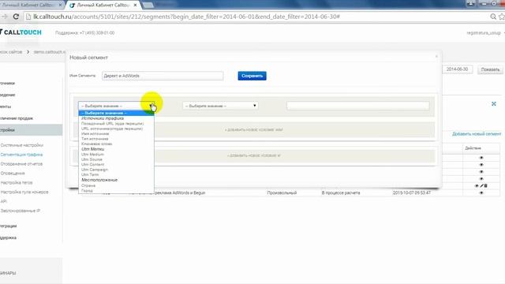Toggle eye icon in the AdWords и Begun row

[481, 192]
